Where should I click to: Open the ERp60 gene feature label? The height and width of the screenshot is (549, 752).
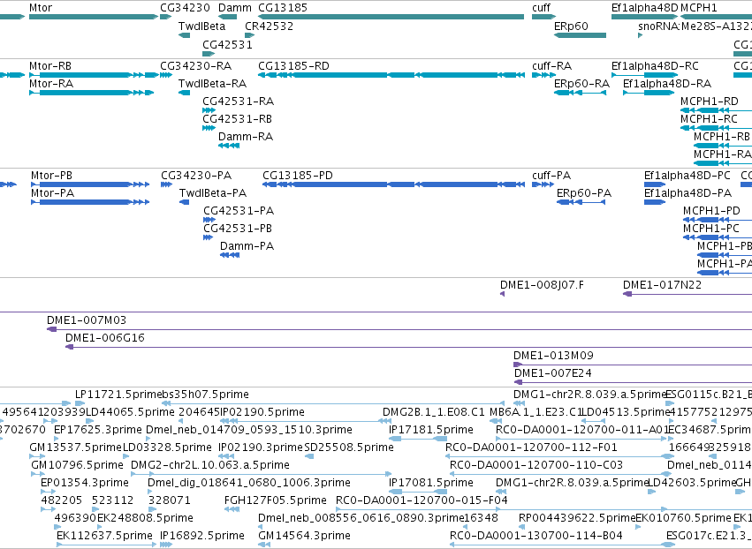(x=571, y=26)
